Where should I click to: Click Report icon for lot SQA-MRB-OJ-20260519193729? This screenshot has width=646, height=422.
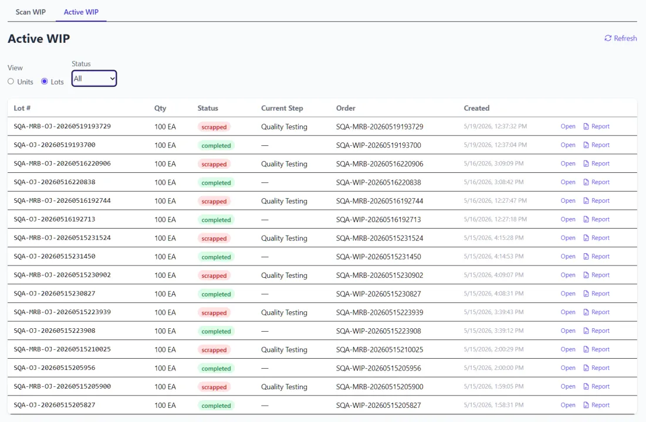click(x=586, y=127)
